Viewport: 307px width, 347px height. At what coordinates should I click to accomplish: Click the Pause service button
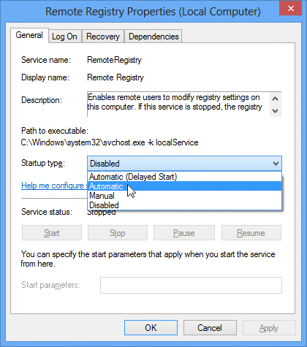pos(184,233)
